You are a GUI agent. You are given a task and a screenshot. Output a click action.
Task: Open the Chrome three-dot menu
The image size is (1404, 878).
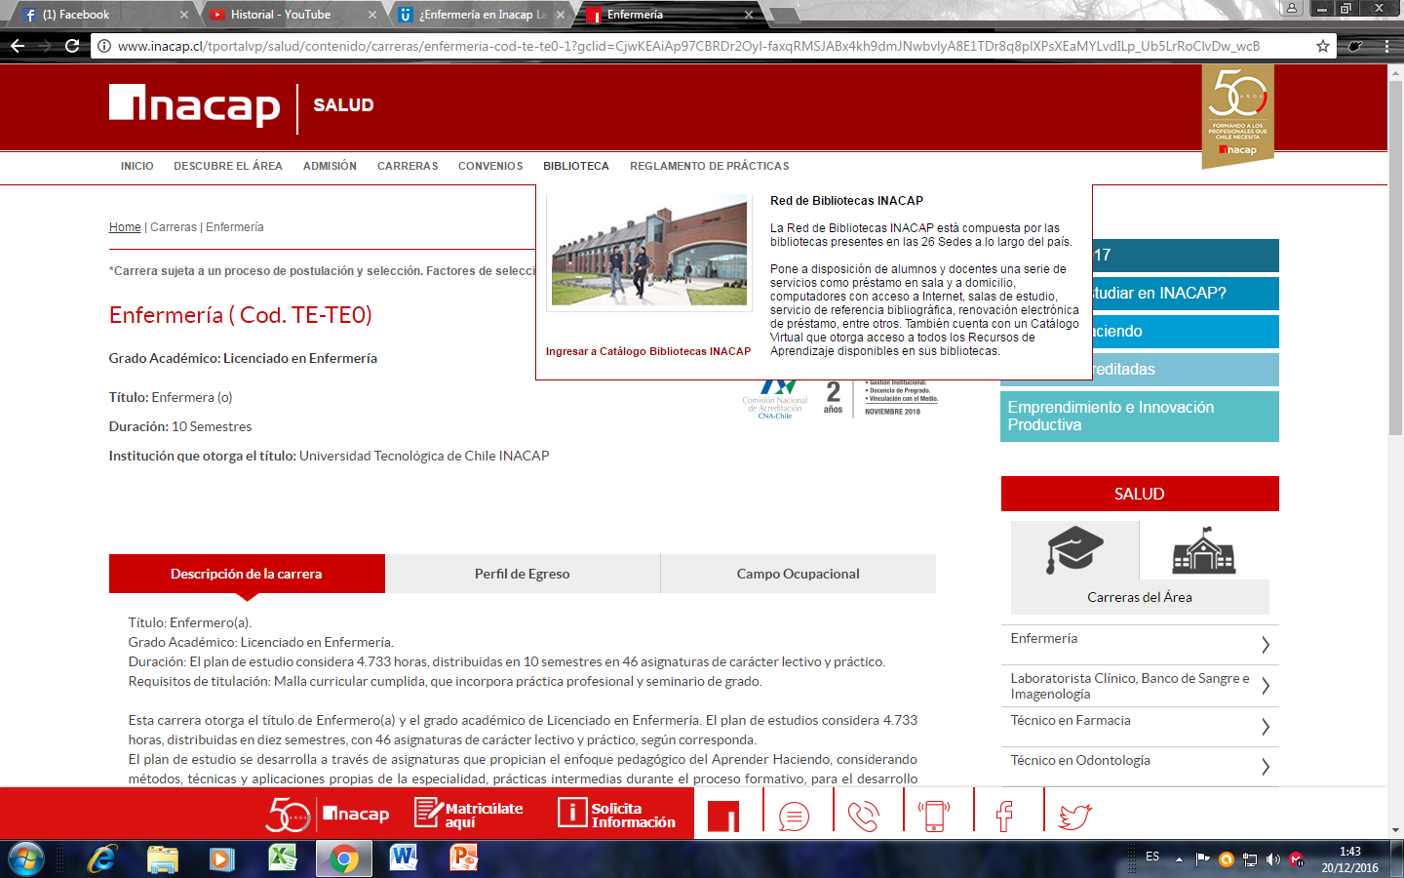click(x=1386, y=46)
